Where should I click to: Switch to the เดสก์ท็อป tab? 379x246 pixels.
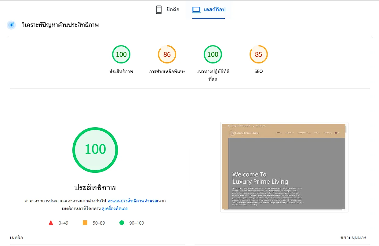[209, 10]
